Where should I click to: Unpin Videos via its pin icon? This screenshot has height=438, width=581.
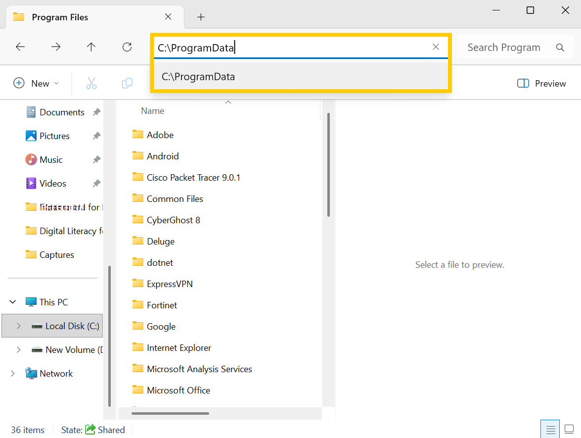(96, 183)
